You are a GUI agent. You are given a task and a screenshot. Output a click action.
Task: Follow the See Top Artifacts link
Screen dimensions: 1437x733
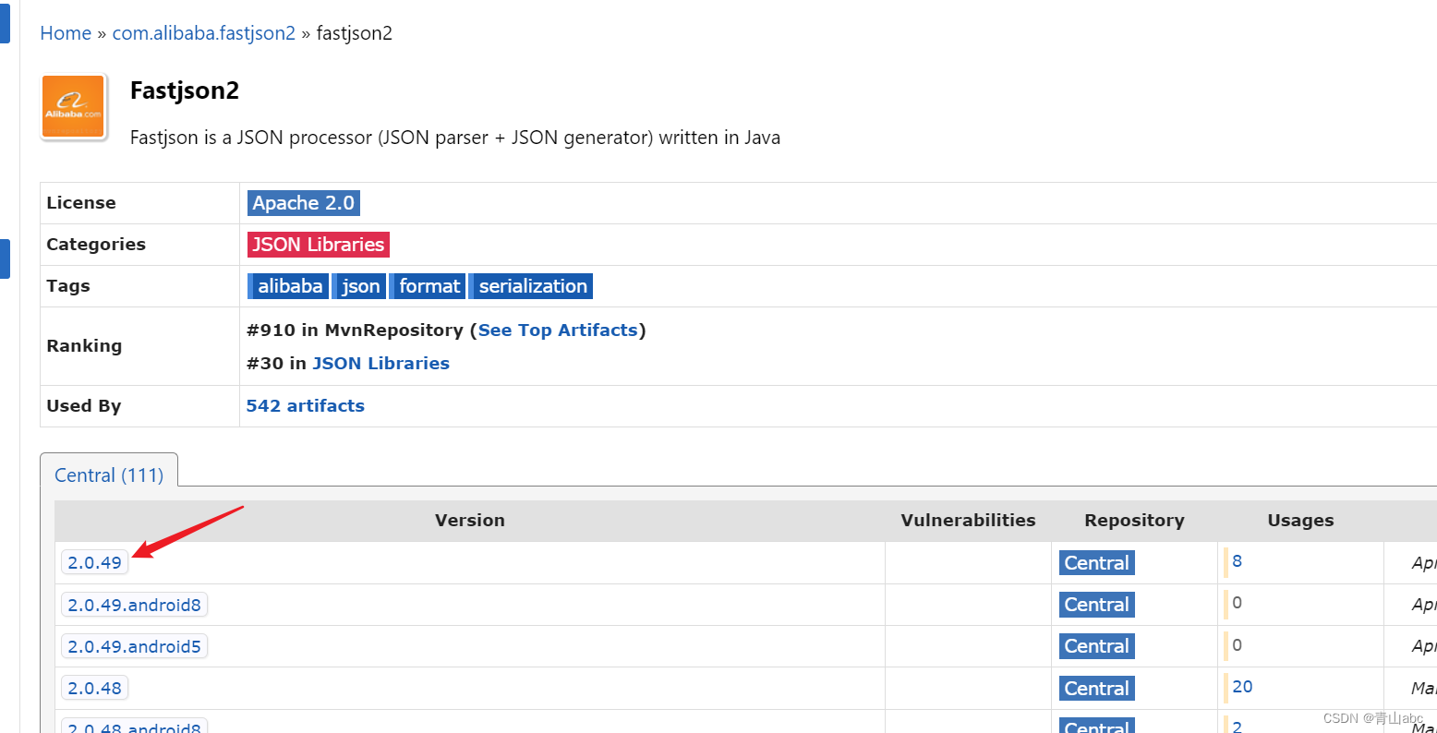[x=558, y=330]
